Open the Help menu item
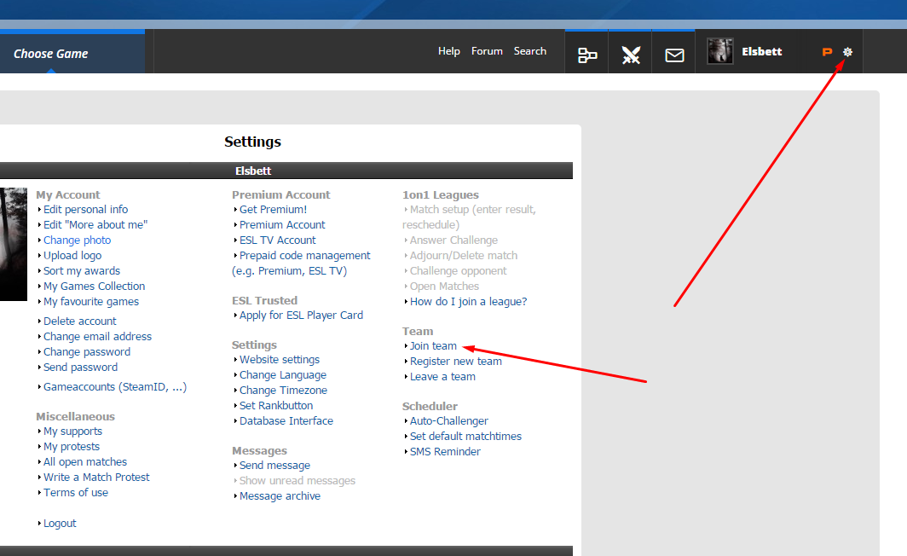The height and width of the screenshot is (556, 907). pos(448,51)
